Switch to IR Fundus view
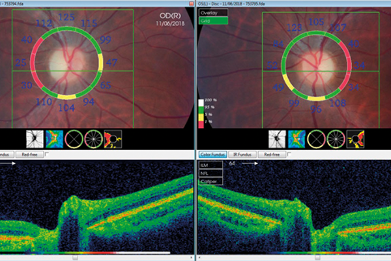This screenshot has width=391, height=261. [x=242, y=155]
